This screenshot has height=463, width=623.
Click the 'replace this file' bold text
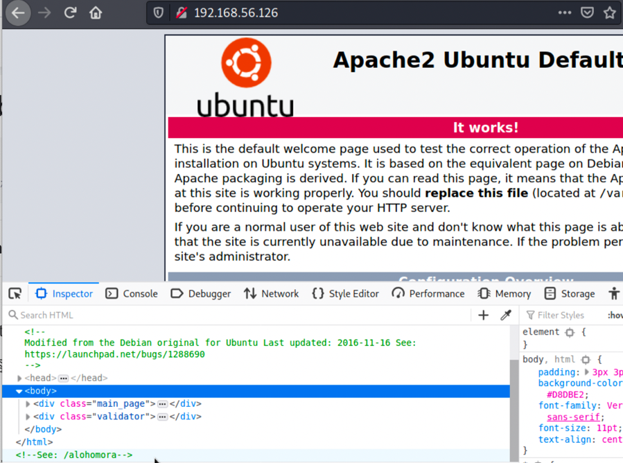(x=476, y=193)
